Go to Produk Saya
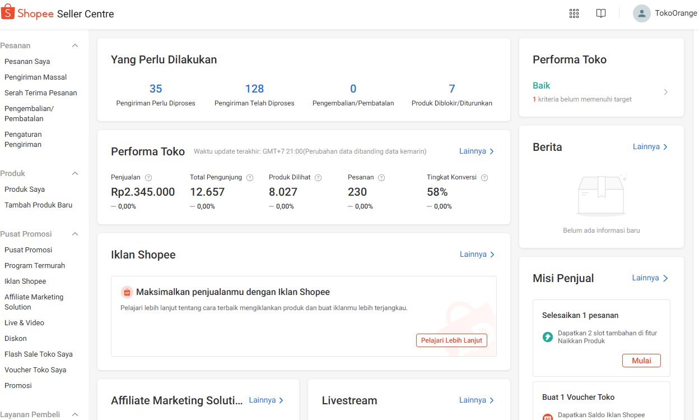 [x=25, y=190]
